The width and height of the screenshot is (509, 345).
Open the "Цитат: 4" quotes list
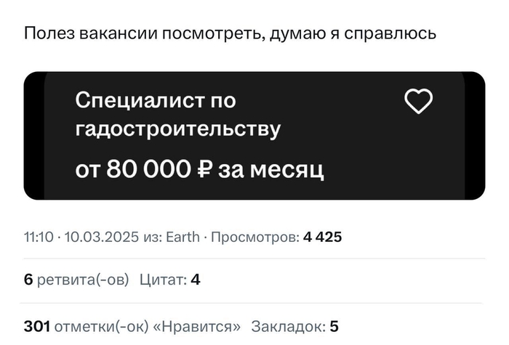pos(169,280)
